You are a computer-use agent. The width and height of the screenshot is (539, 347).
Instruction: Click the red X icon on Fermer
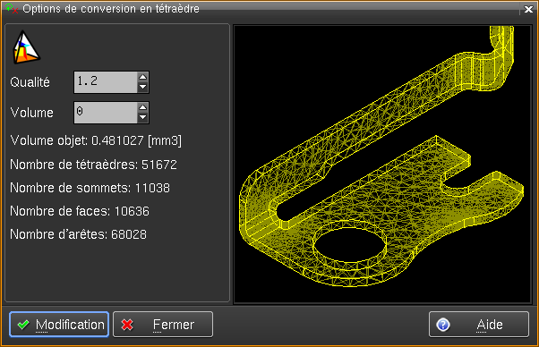tap(127, 325)
